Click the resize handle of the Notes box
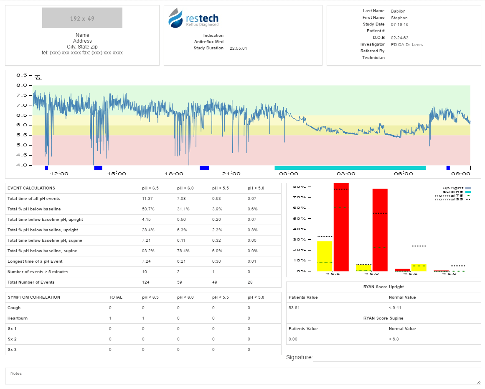485x389 pixels. tap(478, 381)
